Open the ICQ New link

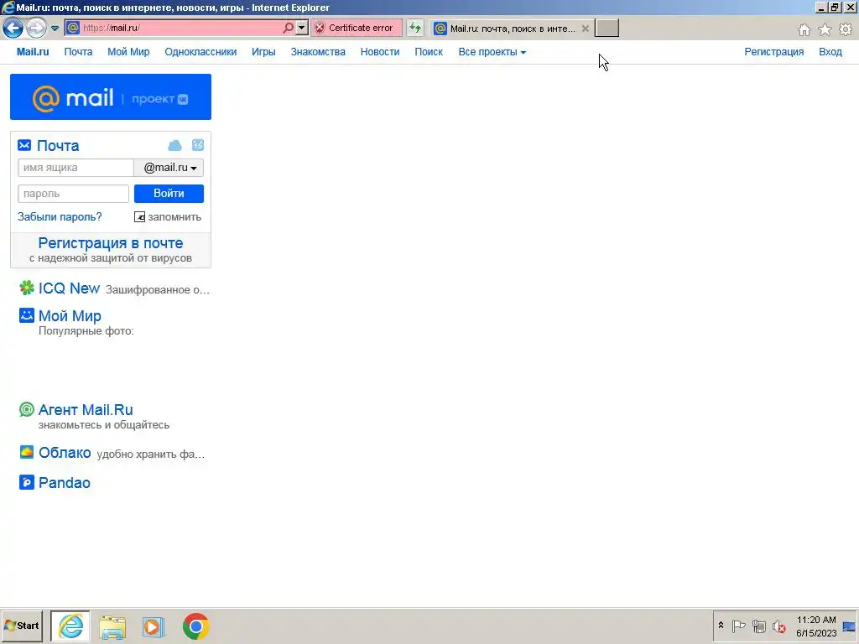pyautogui.click(x=69, y=288)
